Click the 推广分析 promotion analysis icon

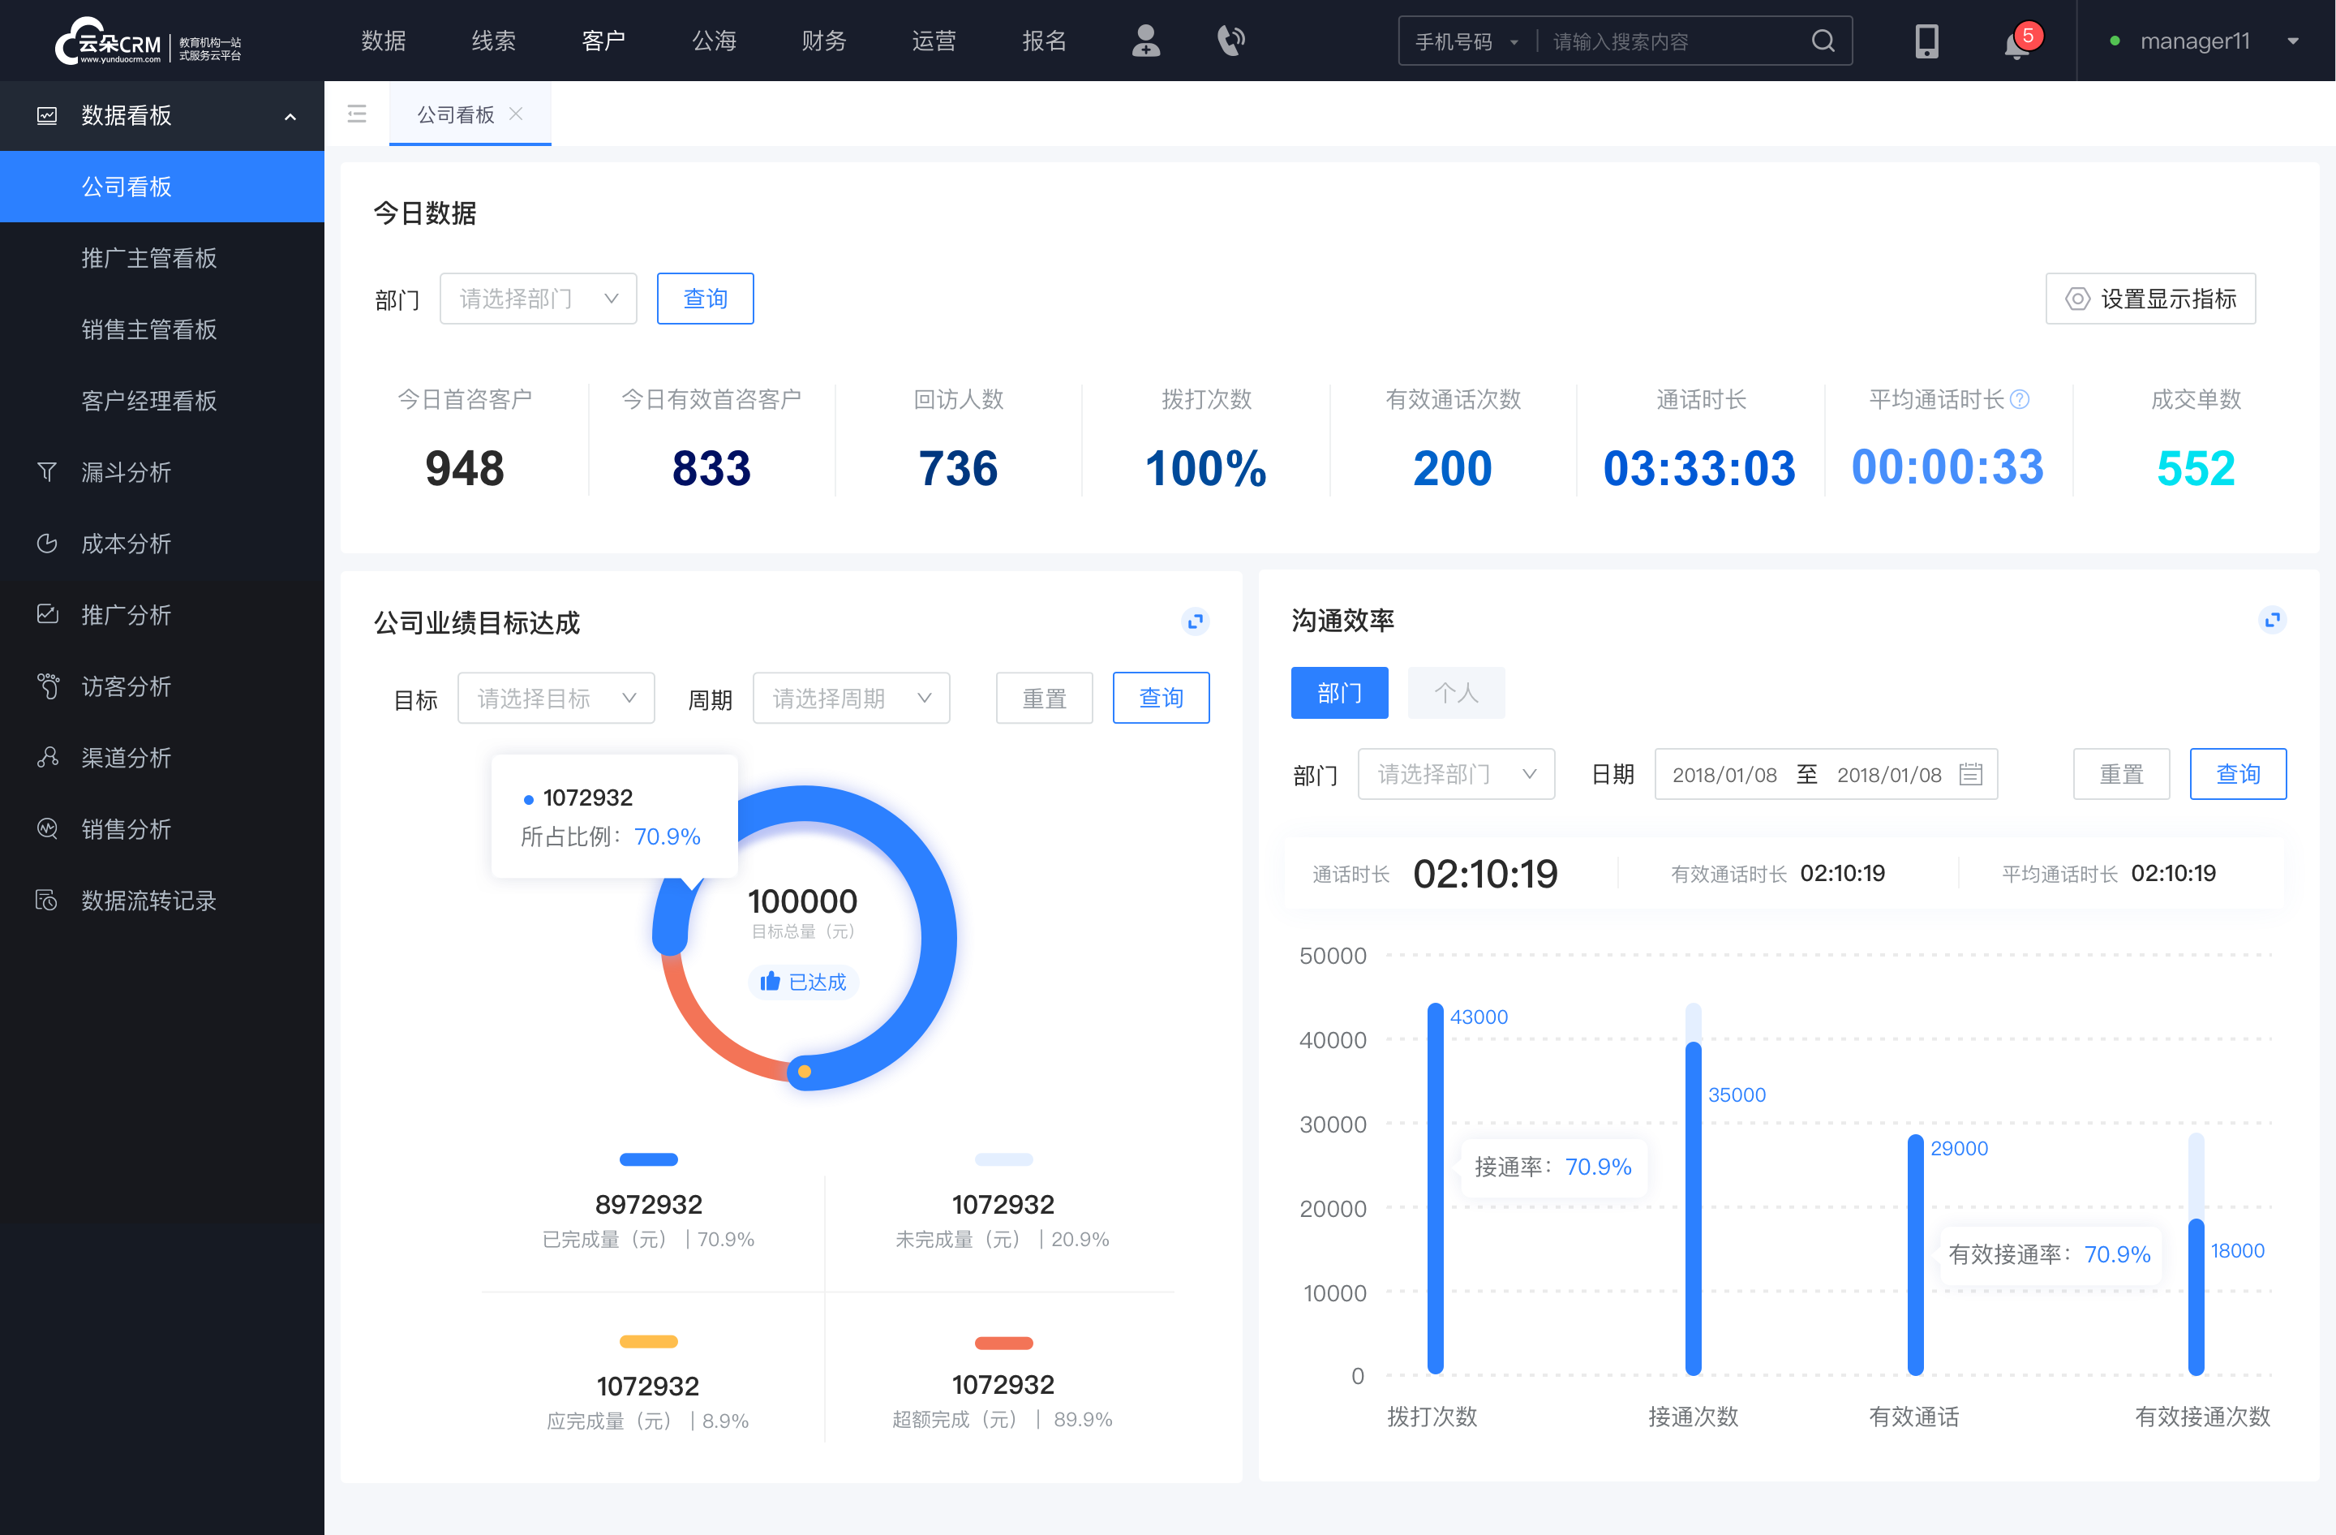coord(46,612)
